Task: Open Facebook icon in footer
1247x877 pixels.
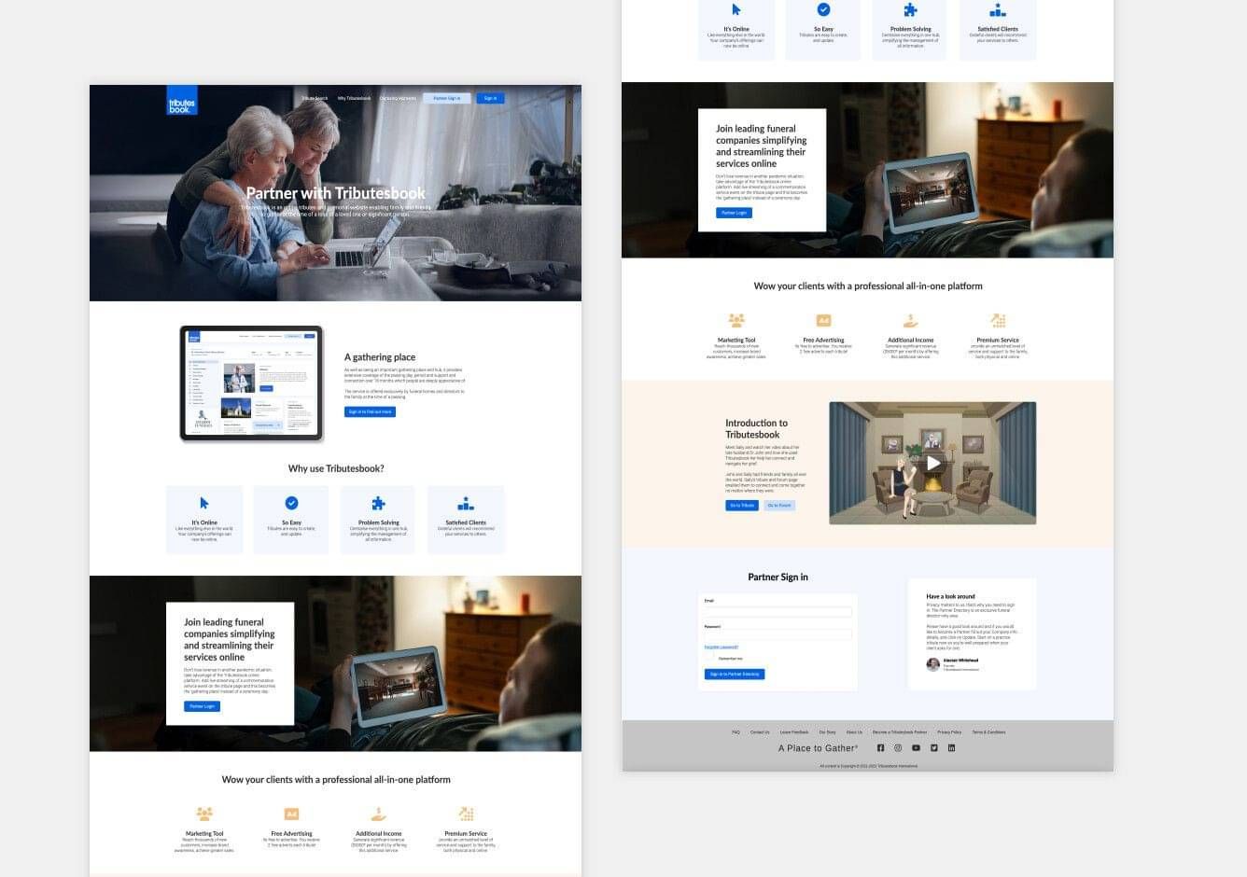Action: coord(880,748)
